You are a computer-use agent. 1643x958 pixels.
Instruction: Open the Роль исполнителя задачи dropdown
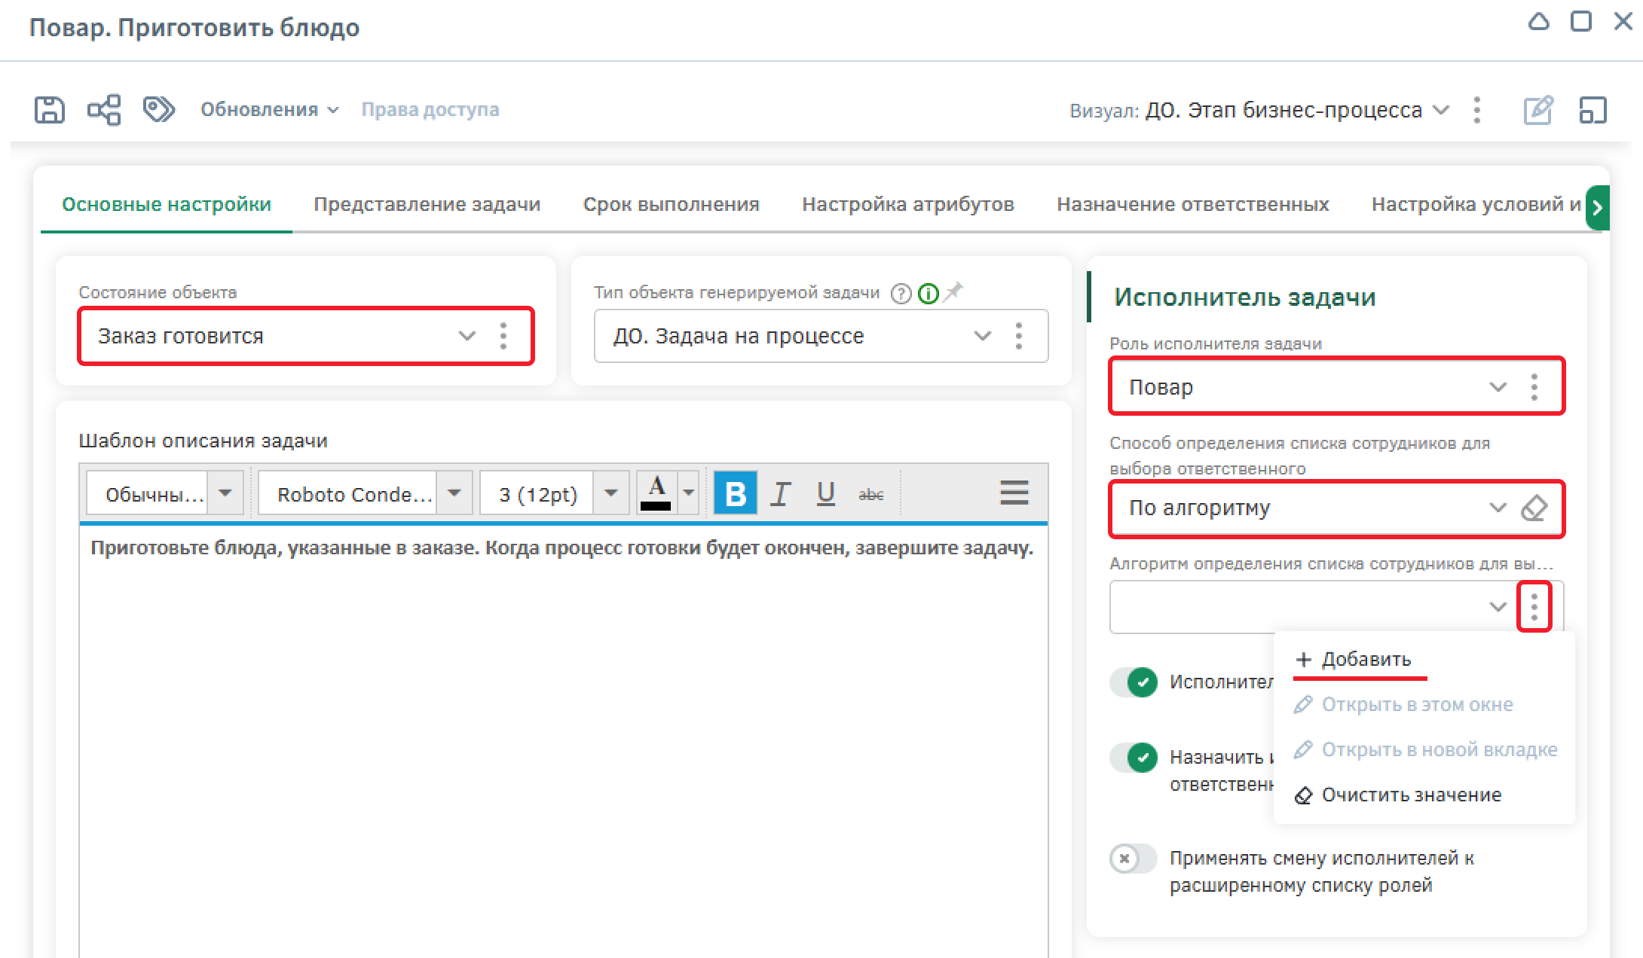click(x=1498, y=387)
